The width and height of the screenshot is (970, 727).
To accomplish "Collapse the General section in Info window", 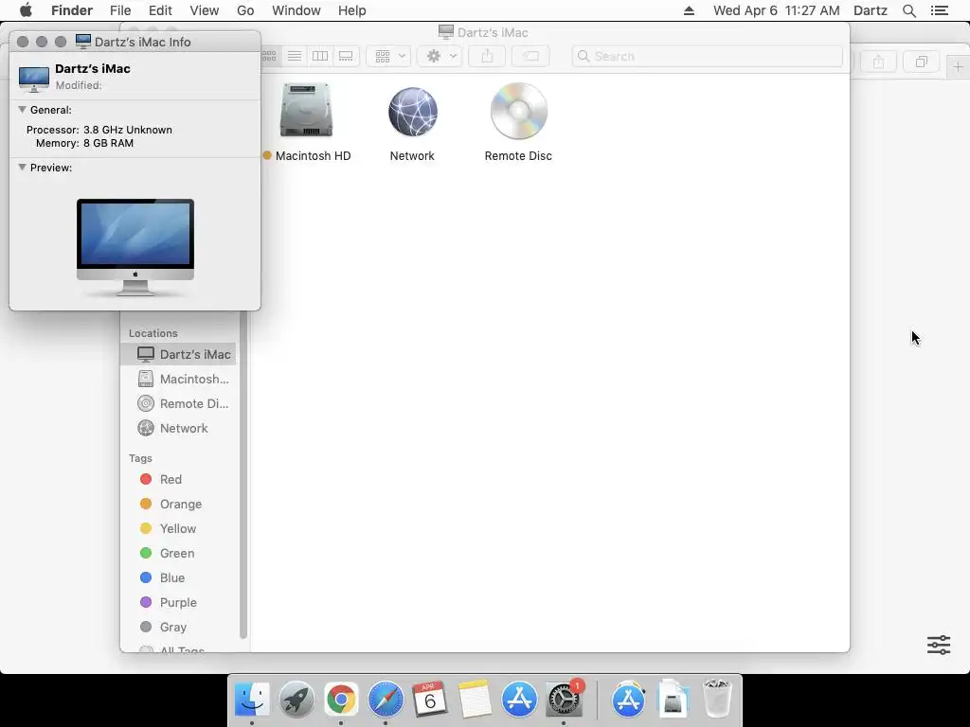I will coord(23,110).
